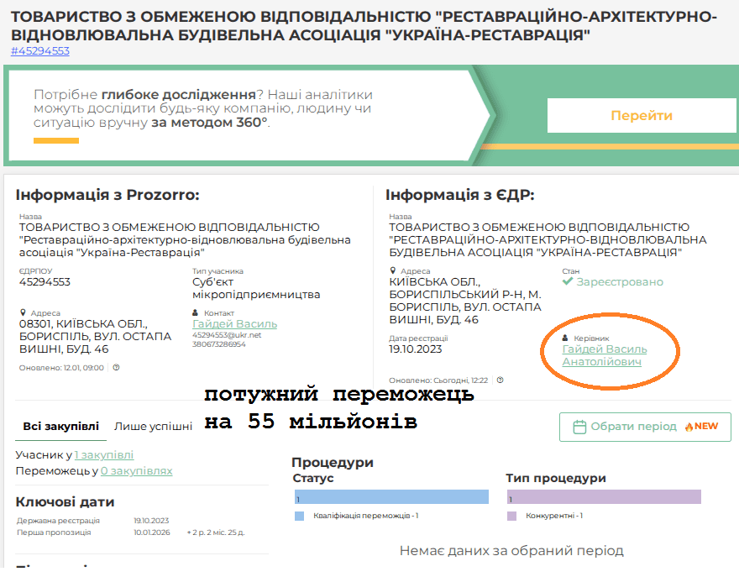Image resolution: width=739 pixels, height=577 pixels.
Task: Switch to the Лише успішні tab
Action: click(153, 426)
